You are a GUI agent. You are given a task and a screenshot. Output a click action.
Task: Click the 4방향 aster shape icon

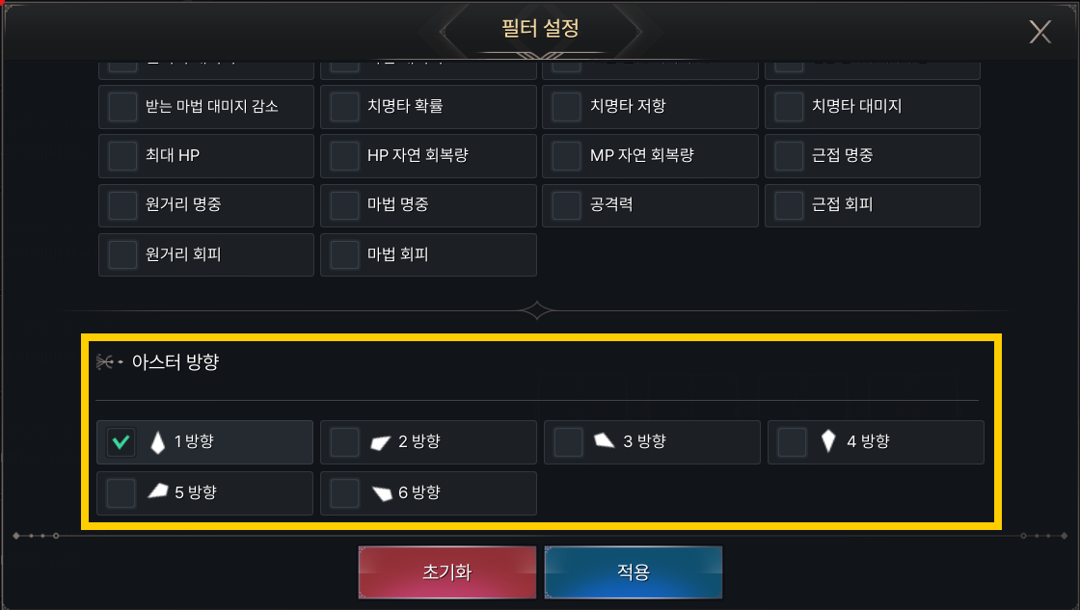(x=827, y=441)
